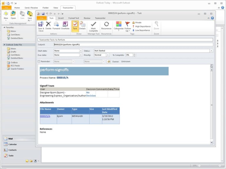This screenshot has width=226, height=169.
Task: Switch to Calendar in the navigation pane
Action: (x=19, y=144)
